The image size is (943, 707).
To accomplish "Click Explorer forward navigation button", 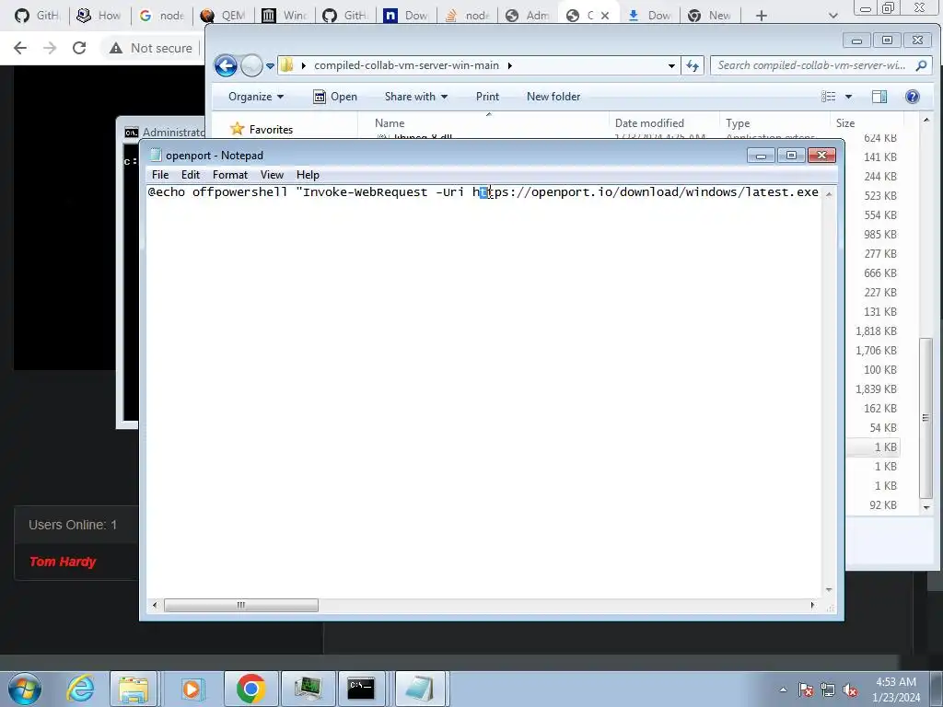I will 251,65.
